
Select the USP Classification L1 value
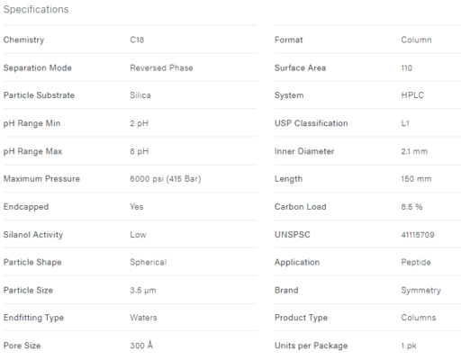(405, 123)
